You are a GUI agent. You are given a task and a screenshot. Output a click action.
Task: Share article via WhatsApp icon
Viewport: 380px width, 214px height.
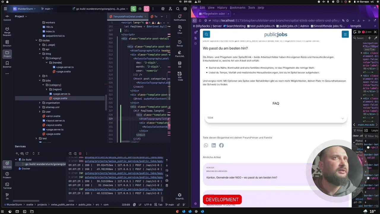pos(206,145)
